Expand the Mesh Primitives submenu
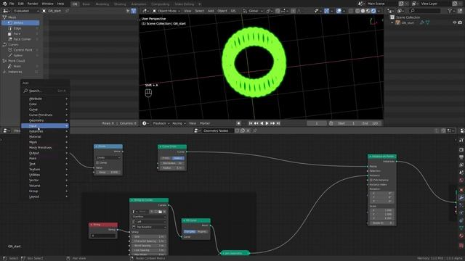The height and width of the screenshot is (261, 465). click(45, 147)
